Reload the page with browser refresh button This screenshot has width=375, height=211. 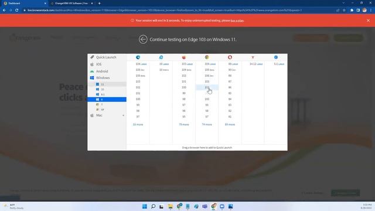click(17, 11)
